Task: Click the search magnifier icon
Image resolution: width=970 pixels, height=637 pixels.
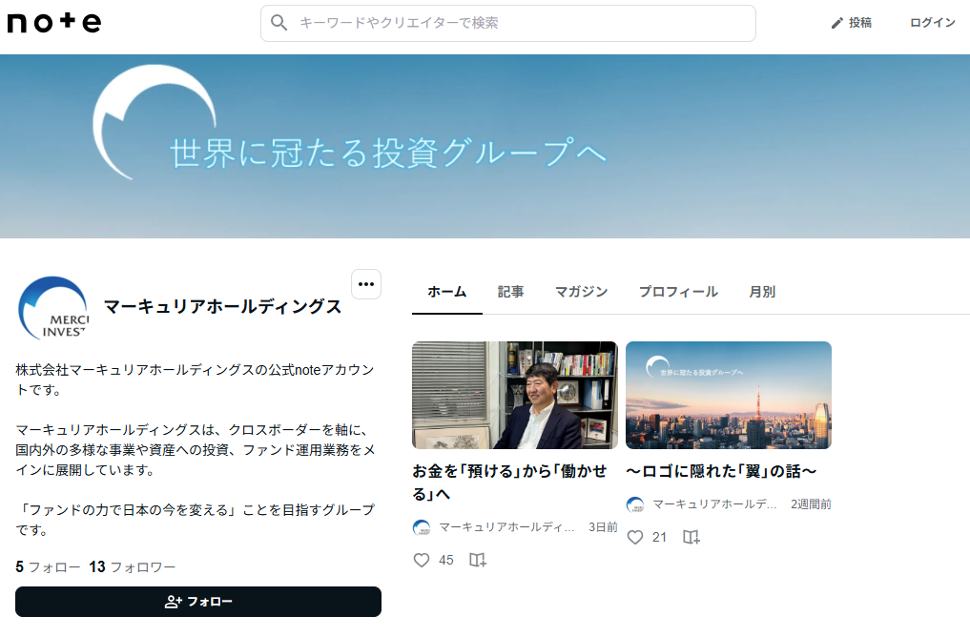Action: 279,23
